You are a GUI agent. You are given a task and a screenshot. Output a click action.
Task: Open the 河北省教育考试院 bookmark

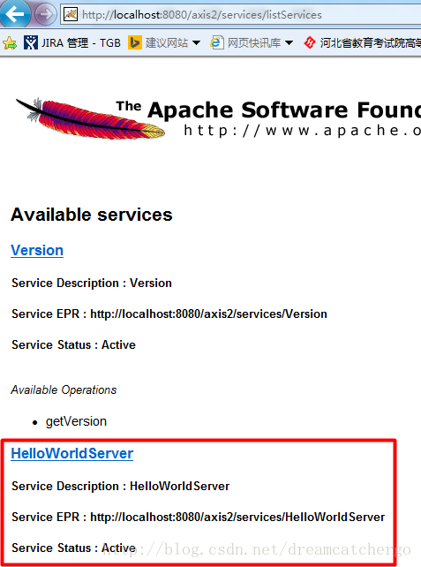pos(362,42)
